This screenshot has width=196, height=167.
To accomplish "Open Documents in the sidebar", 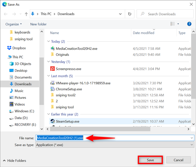I will [x=21, y=77].
